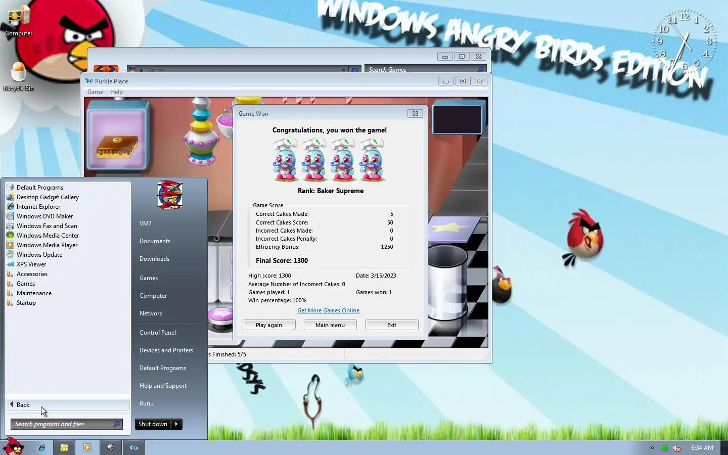
Task: Click the analog clock desktop gadget
Action: click(685, 42)
